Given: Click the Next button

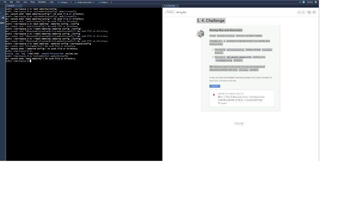Looking at the screenshot, I should [x=239, y=123].
